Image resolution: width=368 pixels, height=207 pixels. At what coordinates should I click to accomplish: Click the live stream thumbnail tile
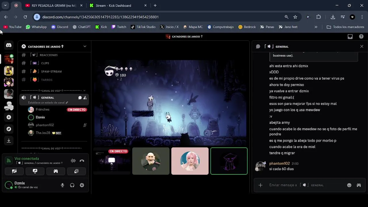pos(112,161)
